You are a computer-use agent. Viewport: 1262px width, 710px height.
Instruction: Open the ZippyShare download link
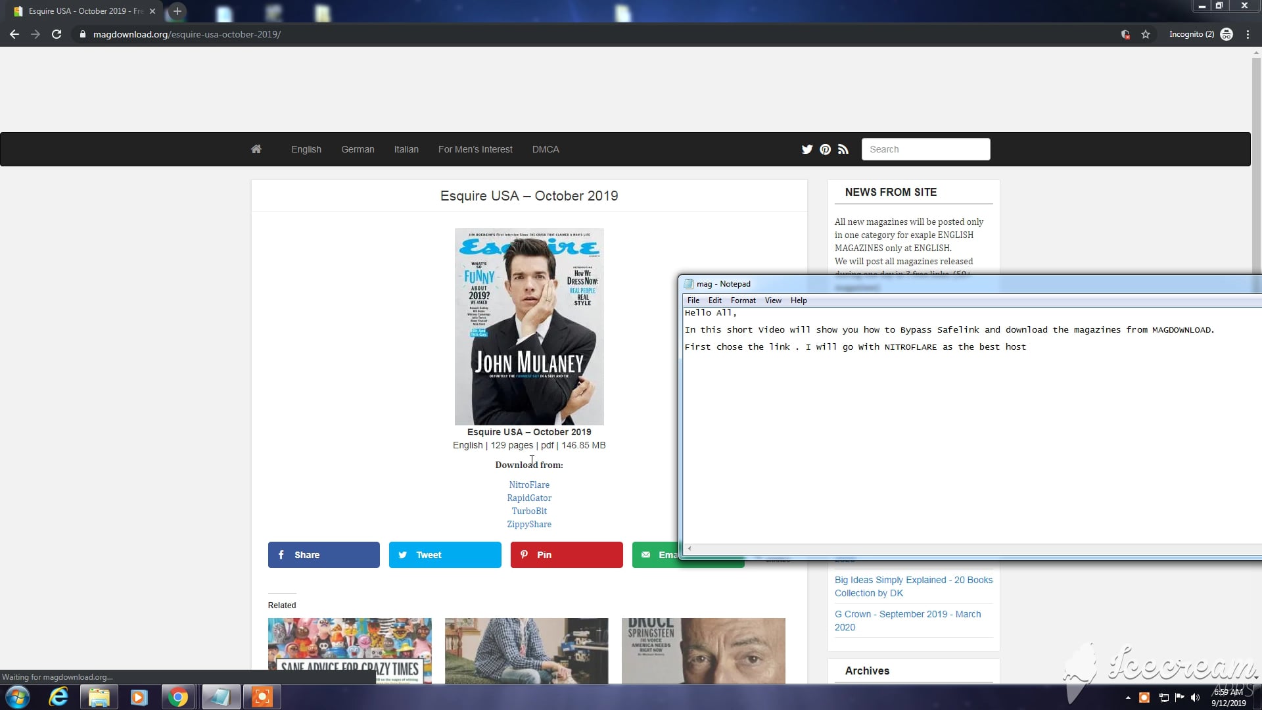[x=529, y=524]
